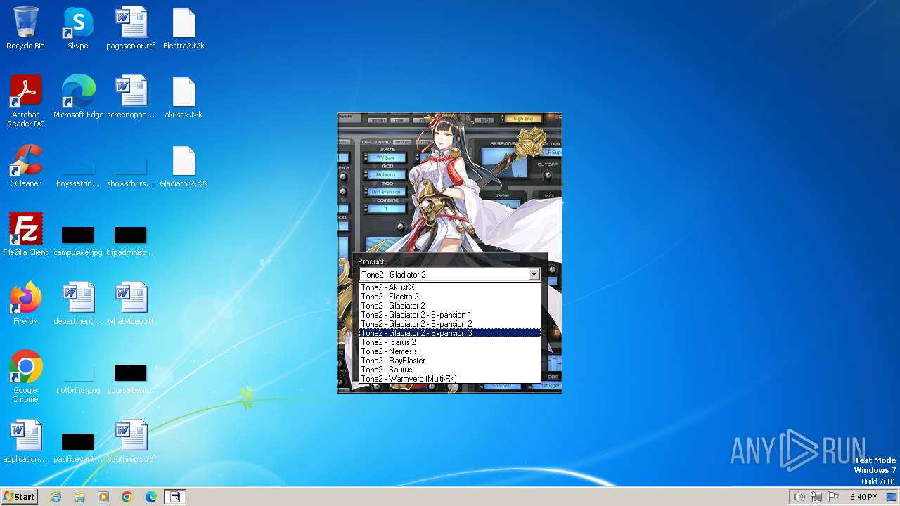The image size is (900, 506).
Task: Launch Skype from the desktop
Action: coord(78,28)
